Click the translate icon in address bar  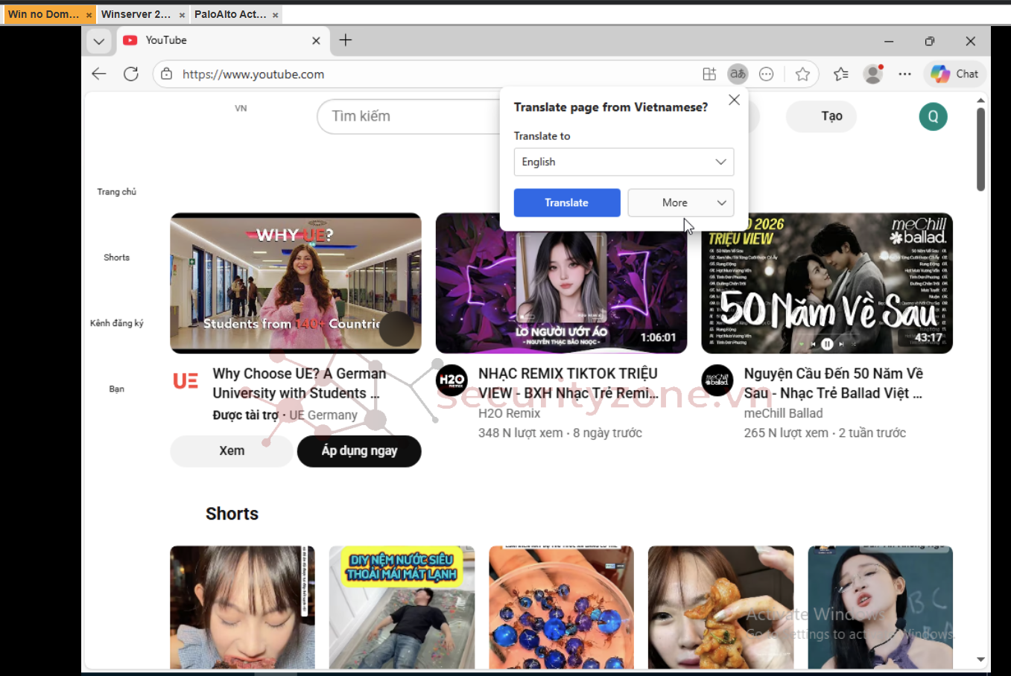pyautogui.click(x=738, y=74)
